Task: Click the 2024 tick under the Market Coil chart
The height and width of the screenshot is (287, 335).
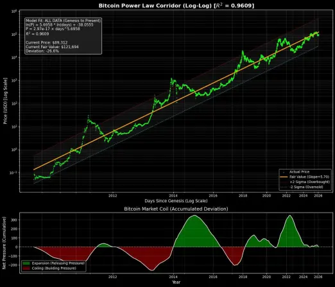Action: click(x=303, y=277)
